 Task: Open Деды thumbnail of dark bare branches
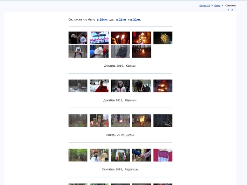[x=163, y=121]
